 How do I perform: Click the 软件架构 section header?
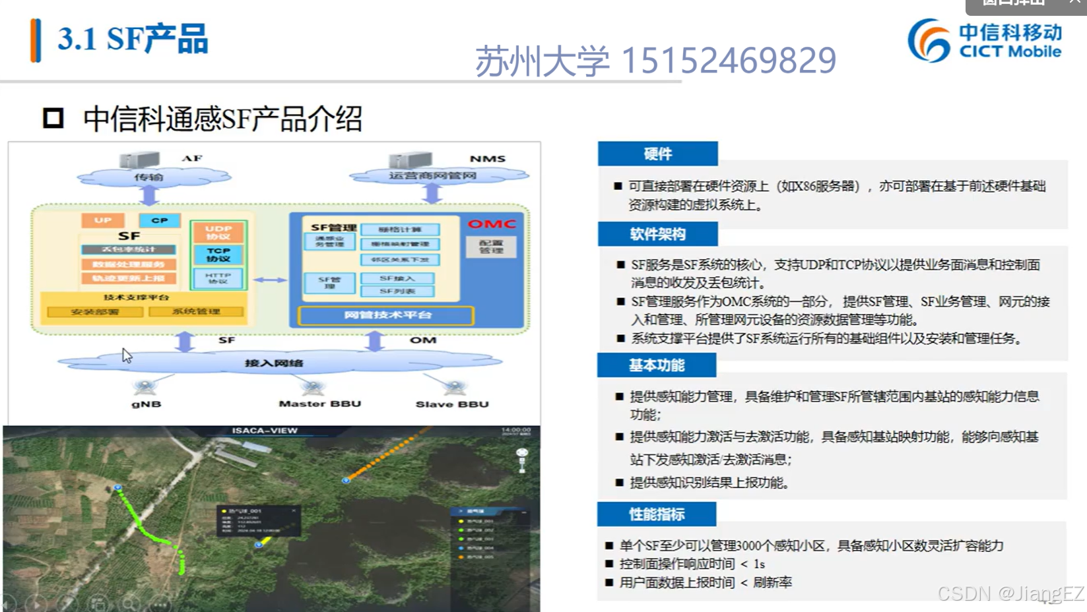[x=657, y=234]
